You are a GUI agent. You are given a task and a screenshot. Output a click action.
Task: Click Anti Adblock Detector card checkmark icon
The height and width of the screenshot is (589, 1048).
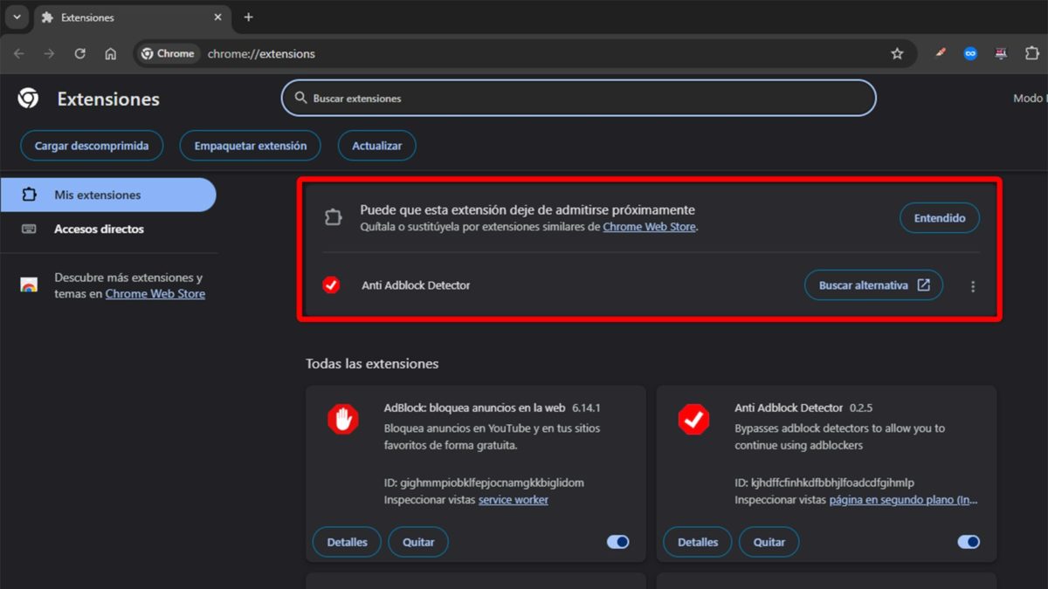(x=694, y=420)
